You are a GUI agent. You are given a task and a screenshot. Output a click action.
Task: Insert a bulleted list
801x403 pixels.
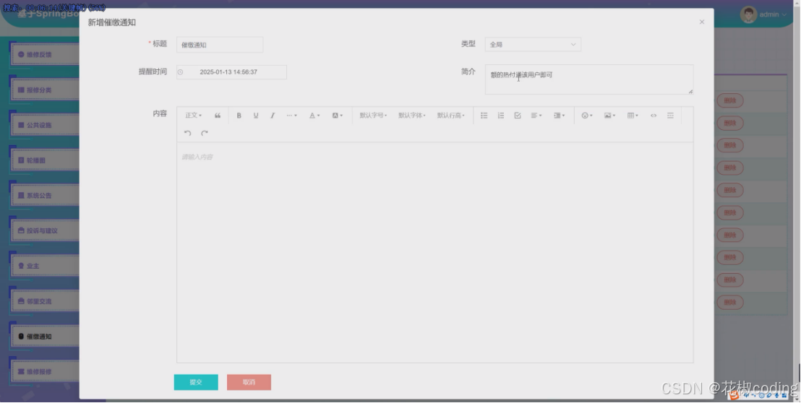tap(484, 116)
